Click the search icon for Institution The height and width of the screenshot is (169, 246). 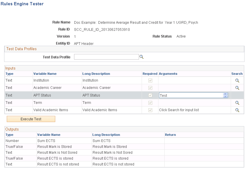click(237, 80)
